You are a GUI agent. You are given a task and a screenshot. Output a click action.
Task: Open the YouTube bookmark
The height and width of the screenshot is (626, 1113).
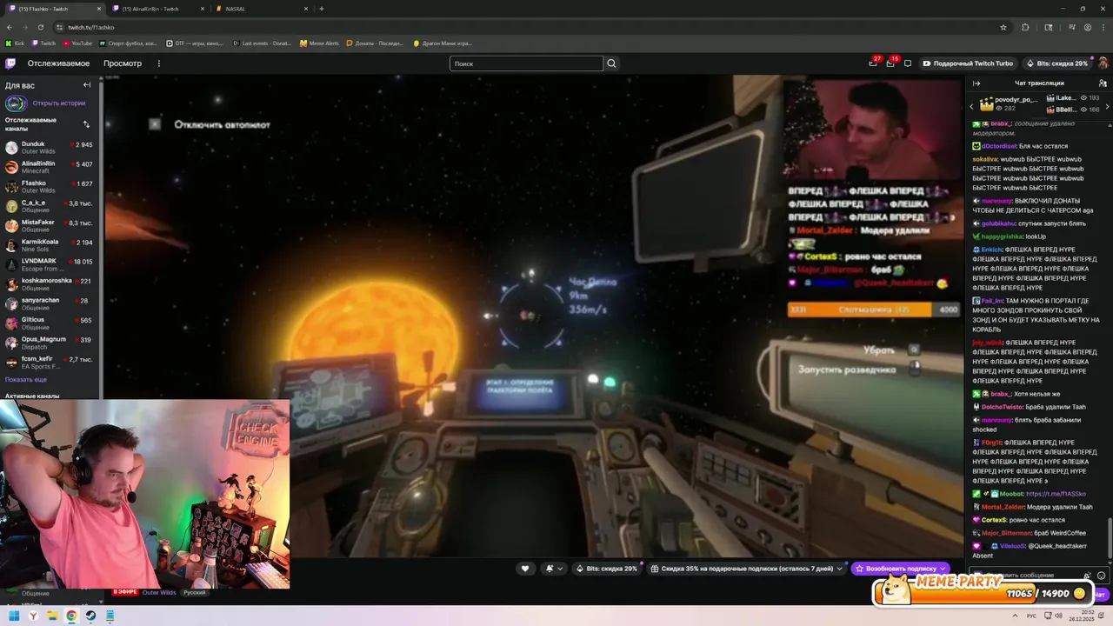77,43
